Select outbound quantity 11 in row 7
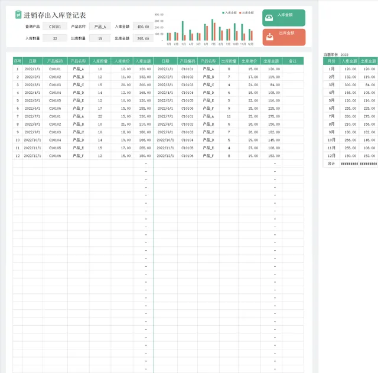This screenshot has height=373, width=378. pyautogui.click(x=229, y=116)
